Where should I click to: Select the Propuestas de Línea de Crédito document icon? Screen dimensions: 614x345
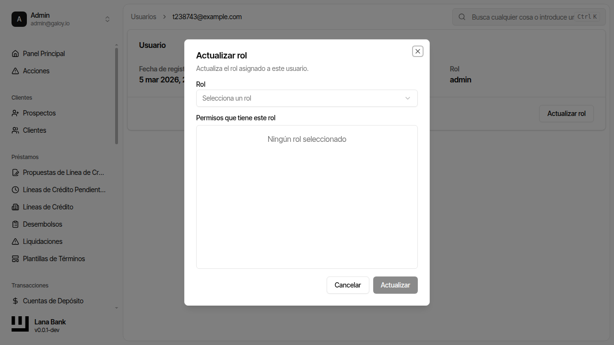click(x=15, y=172)
